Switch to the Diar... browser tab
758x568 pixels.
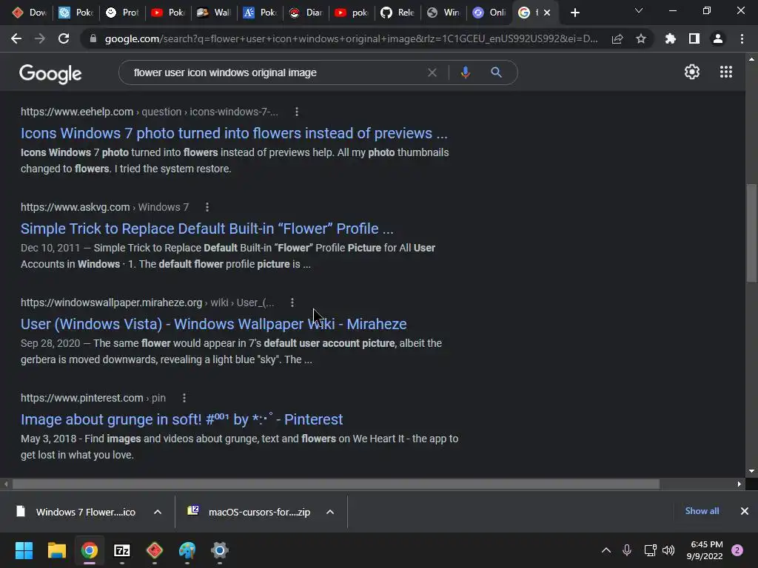click(x=306, y=13)
